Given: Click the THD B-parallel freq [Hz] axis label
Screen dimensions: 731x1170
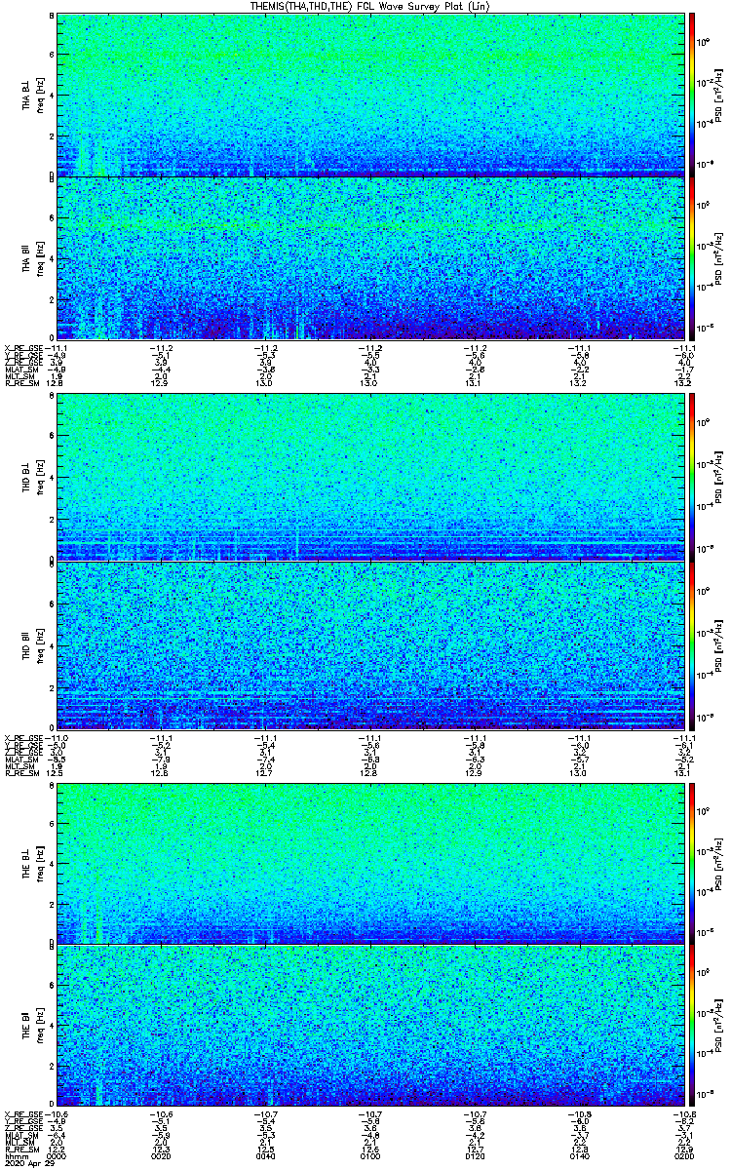Looking at the screenshot, I should tap(39, 646).
